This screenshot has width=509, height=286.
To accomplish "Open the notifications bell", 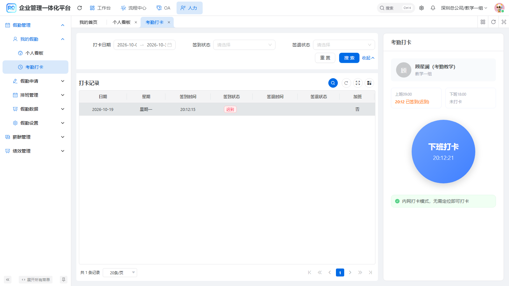I will point(433,8).
